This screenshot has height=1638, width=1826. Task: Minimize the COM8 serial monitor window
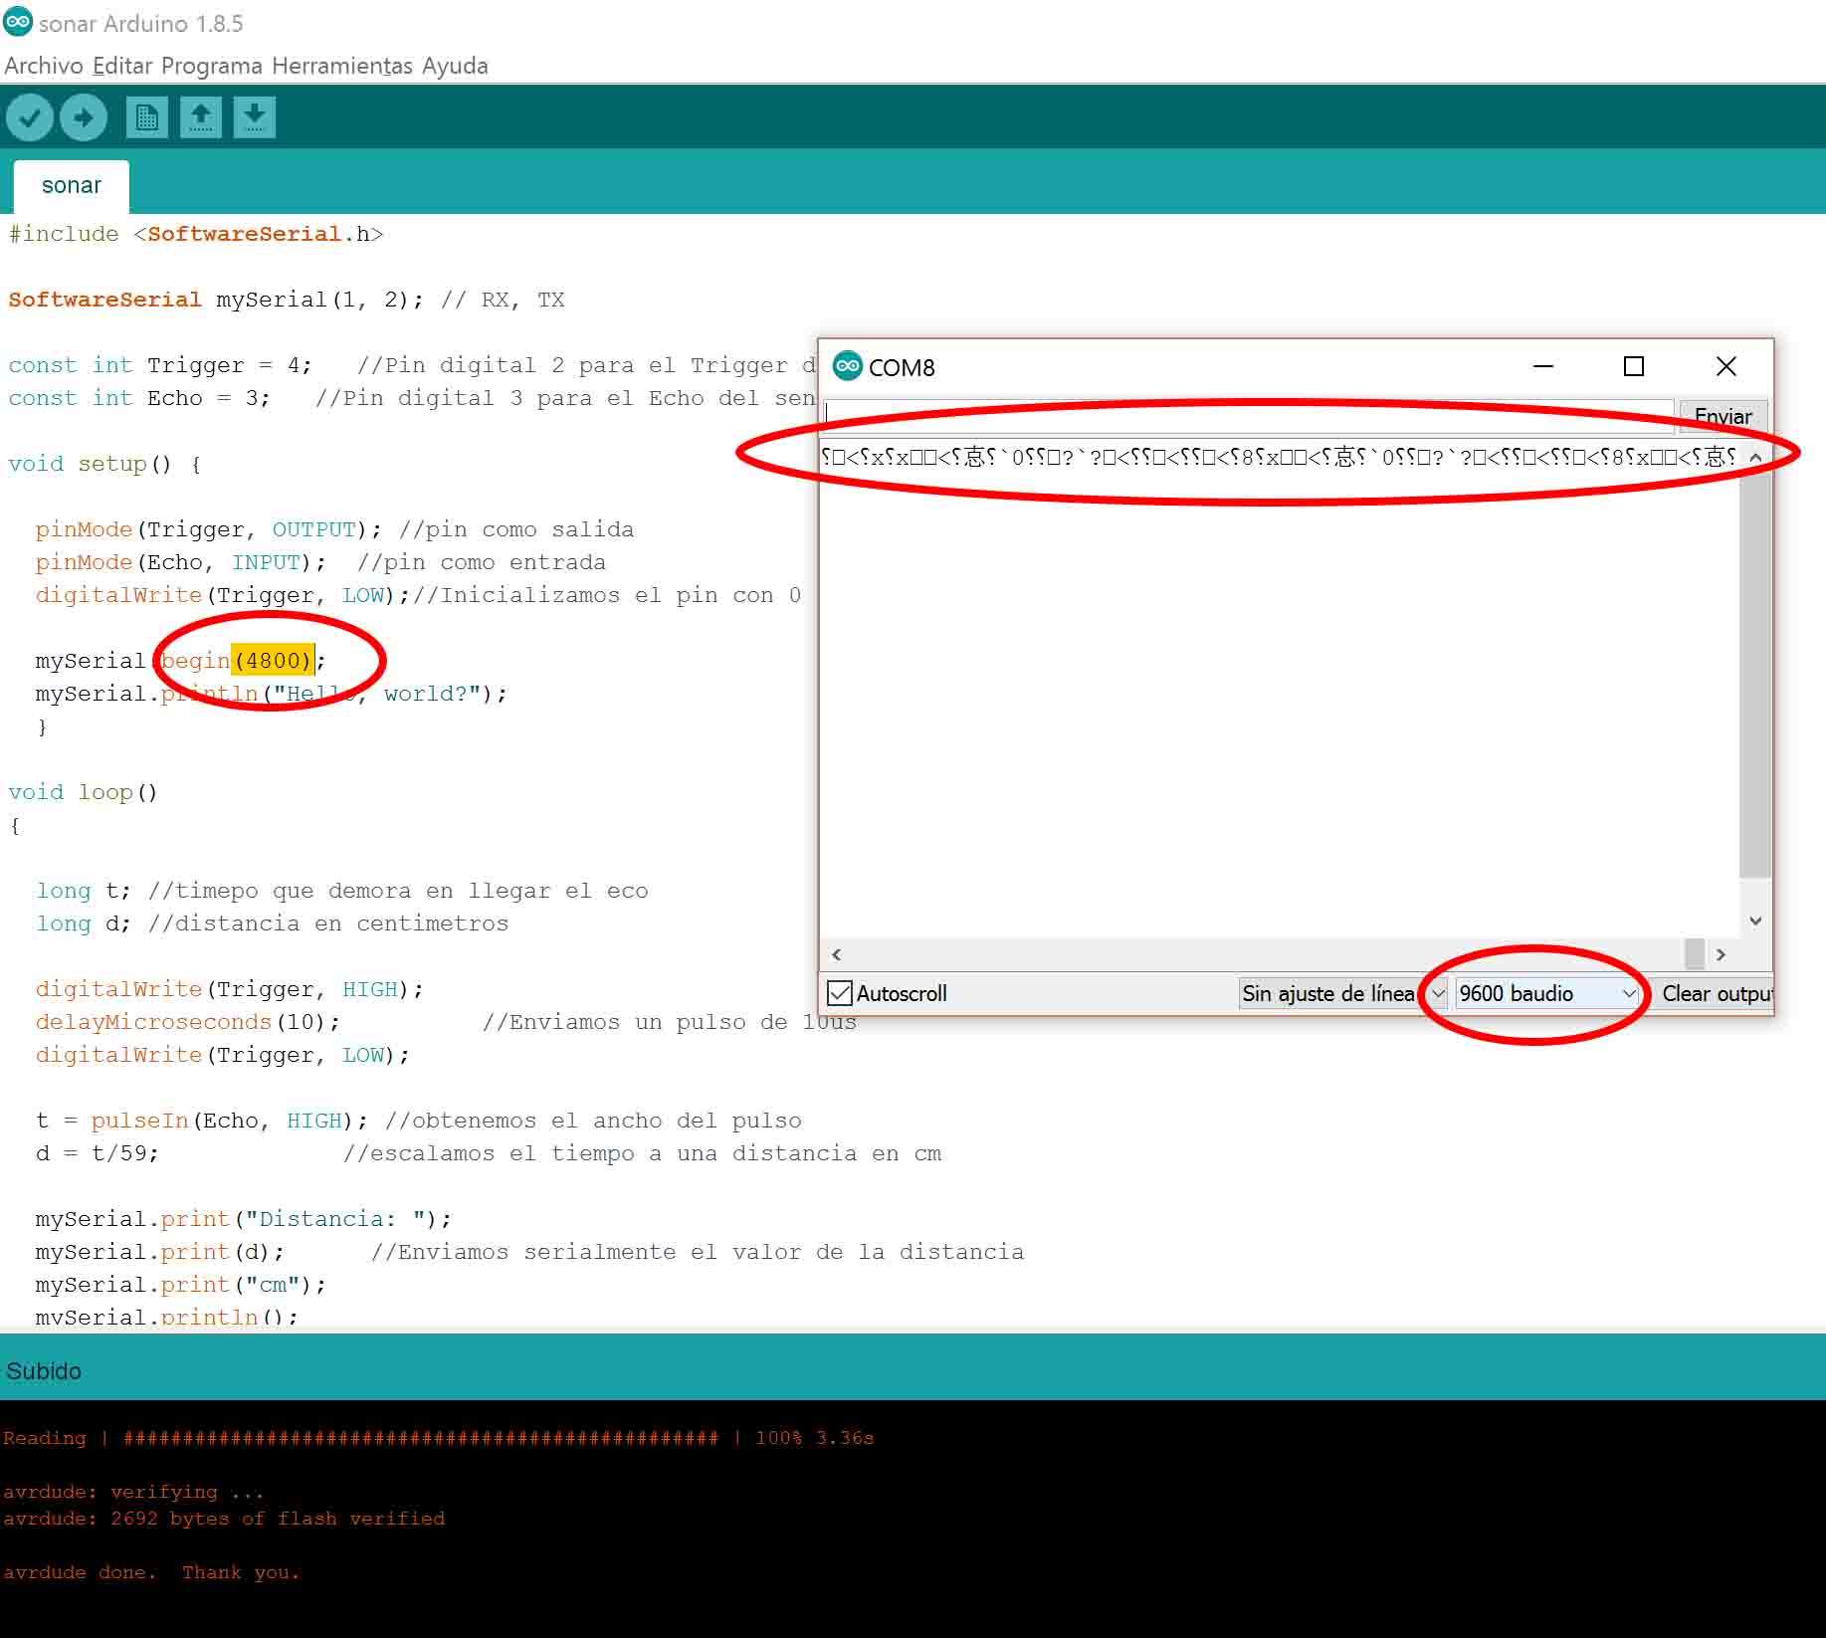(1543, 366)
